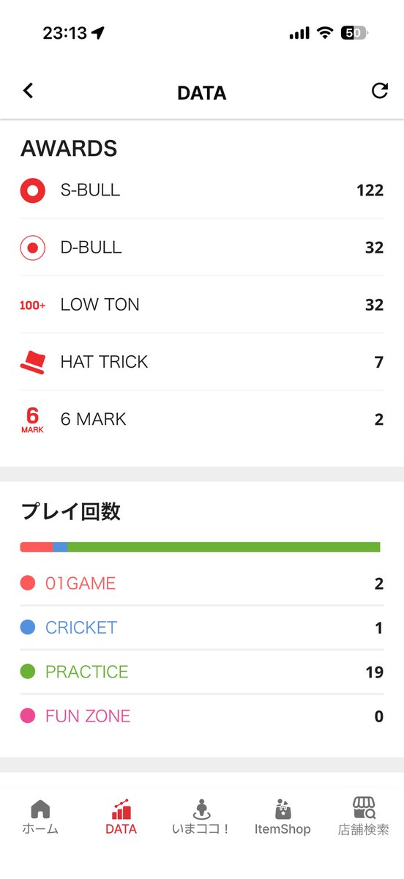
Task: Tap the pink FUN ZONE color dot
Action: point(28,716)
